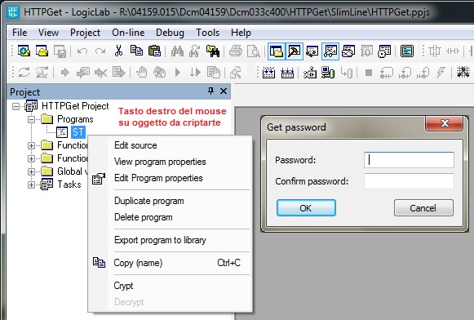Click the compile download arrows icon
Image resolution: width=474 pixels, height=320 pixels.
(x=268, y=73)
